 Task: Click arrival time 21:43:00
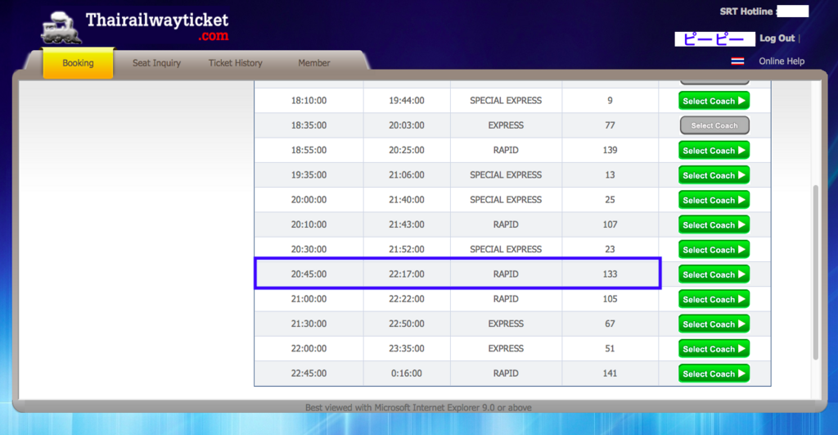coord(406,224)
